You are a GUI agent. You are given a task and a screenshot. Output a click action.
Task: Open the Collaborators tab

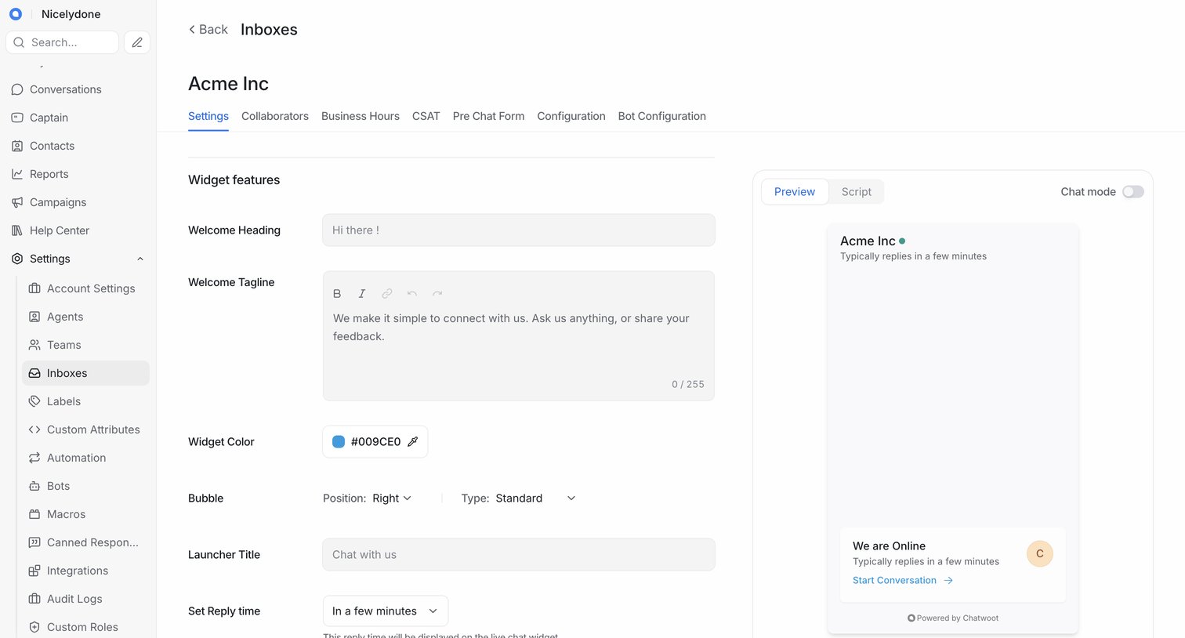[x=275, y=116]
